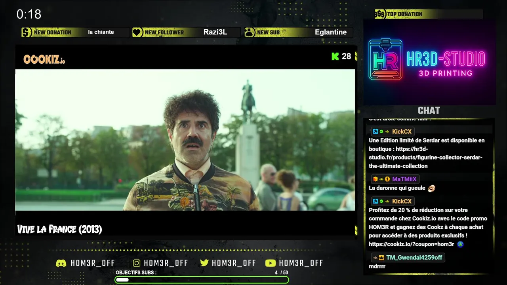
Task: Click the New Sub people icon
Action: 250,32
